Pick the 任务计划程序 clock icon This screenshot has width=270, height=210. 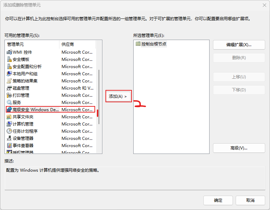9,131
